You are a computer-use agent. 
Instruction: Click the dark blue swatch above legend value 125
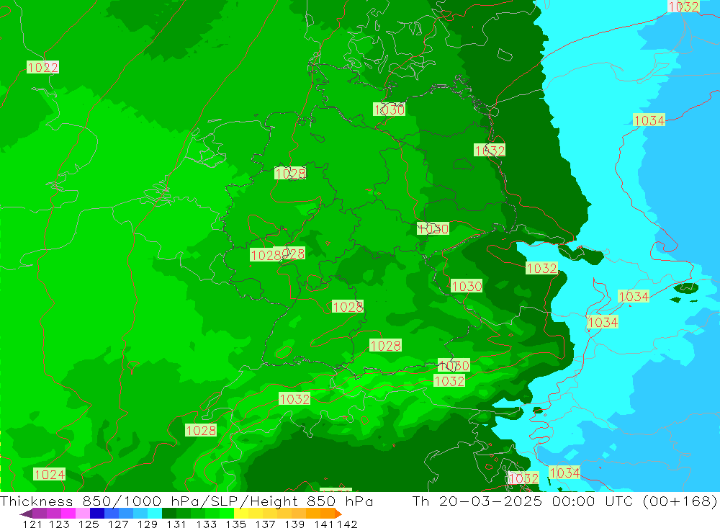97,514
